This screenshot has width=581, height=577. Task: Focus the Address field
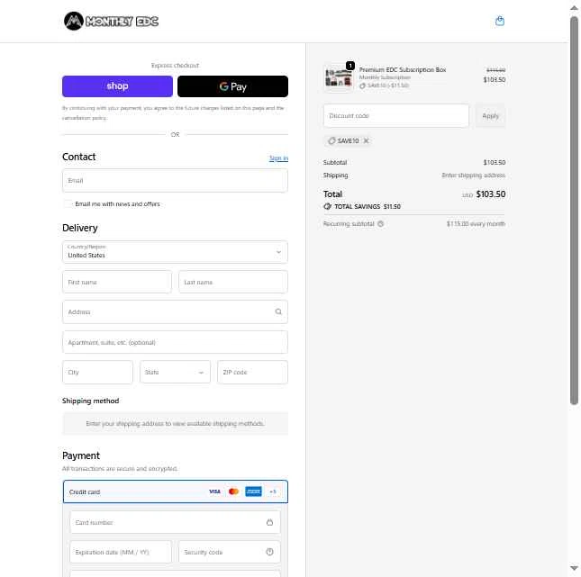175,311
